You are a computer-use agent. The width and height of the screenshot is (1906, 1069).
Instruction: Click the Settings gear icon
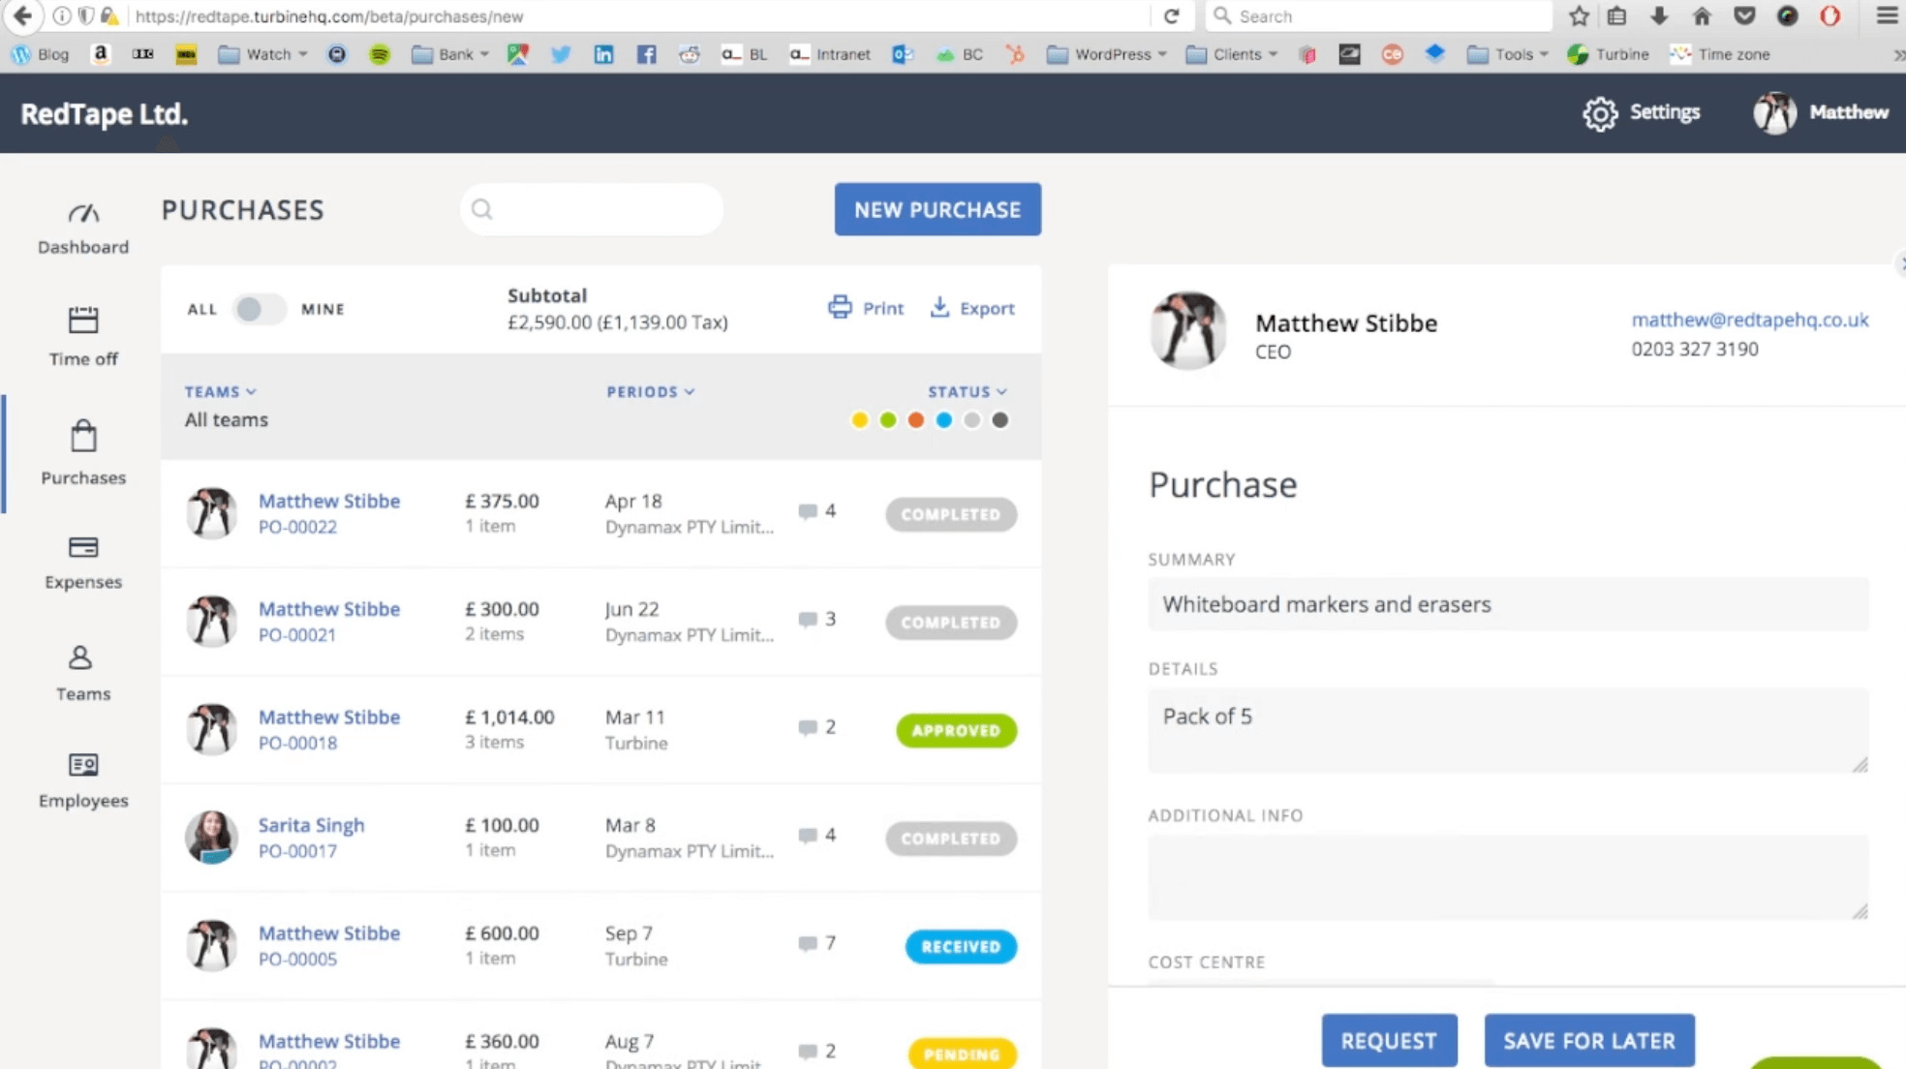coord(1600,113)
